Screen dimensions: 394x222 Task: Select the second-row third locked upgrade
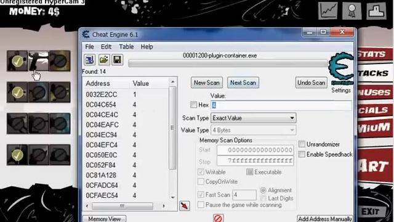[60, 92]
